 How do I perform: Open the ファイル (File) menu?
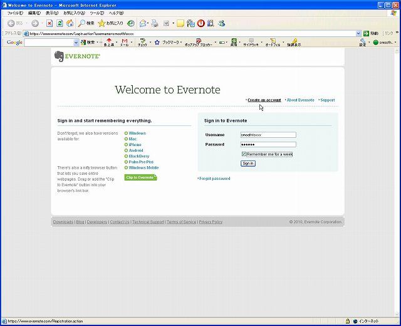15,13
